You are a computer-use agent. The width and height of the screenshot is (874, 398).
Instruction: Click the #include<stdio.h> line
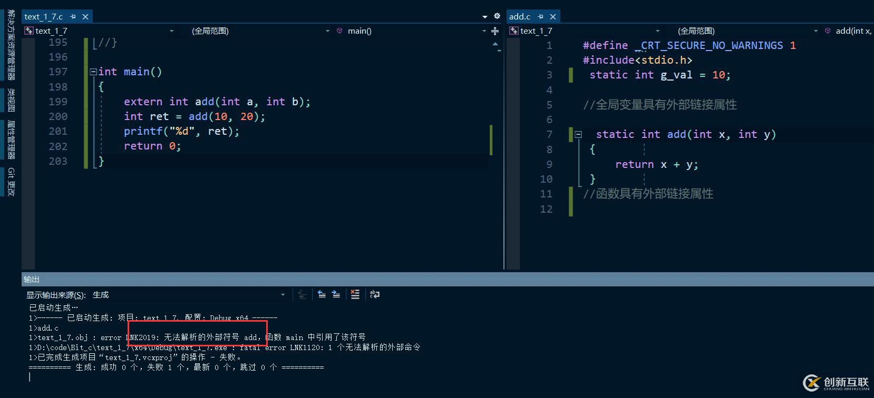pos(638,60)
